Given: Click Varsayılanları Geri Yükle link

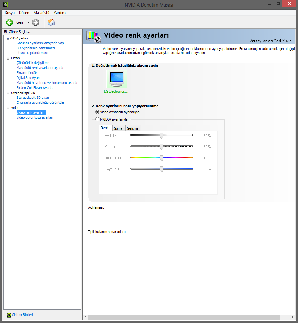Looking at the screenshot, I should (270, 41).
